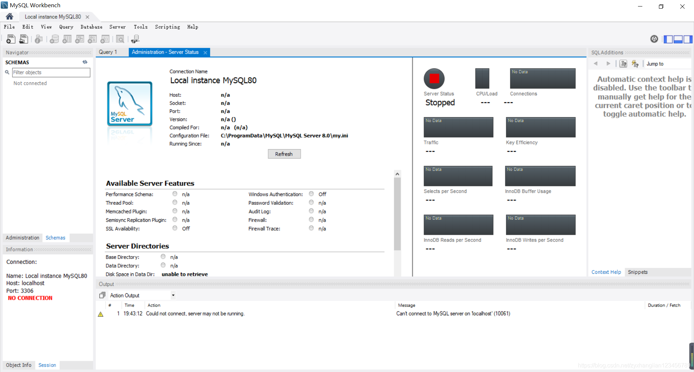Switch to the Session tab

47,365
